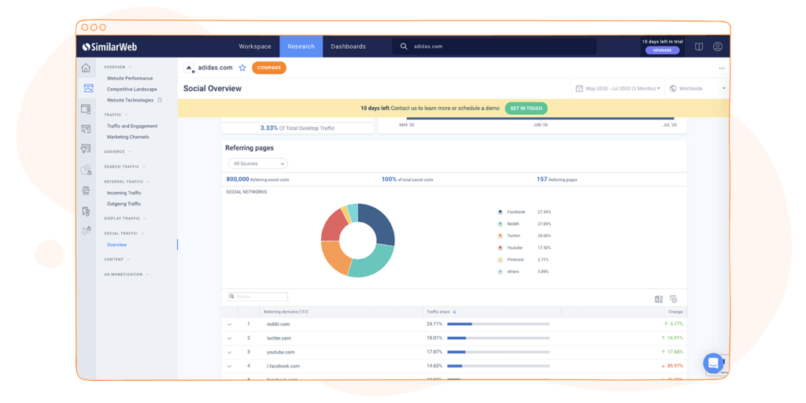Open the Worldwide country dropdown
The width and height of the screenshot is (806, 403).
[x=697, y=88]
